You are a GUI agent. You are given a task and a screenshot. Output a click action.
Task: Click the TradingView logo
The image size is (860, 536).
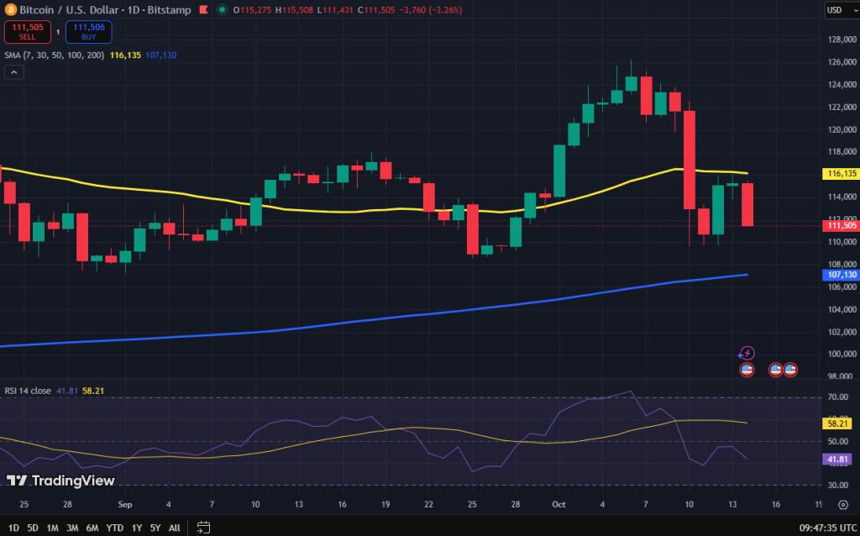click(x=17, y=481)
